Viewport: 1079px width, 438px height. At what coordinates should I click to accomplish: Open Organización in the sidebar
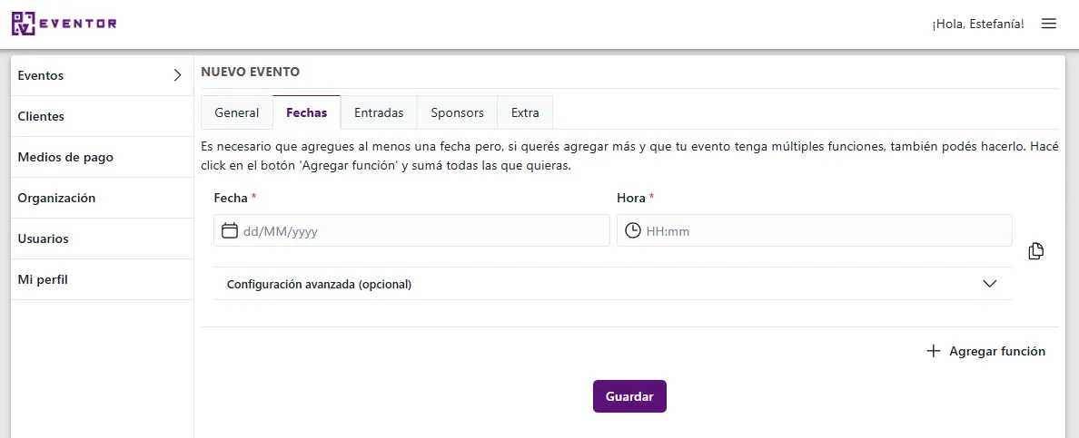103,198
